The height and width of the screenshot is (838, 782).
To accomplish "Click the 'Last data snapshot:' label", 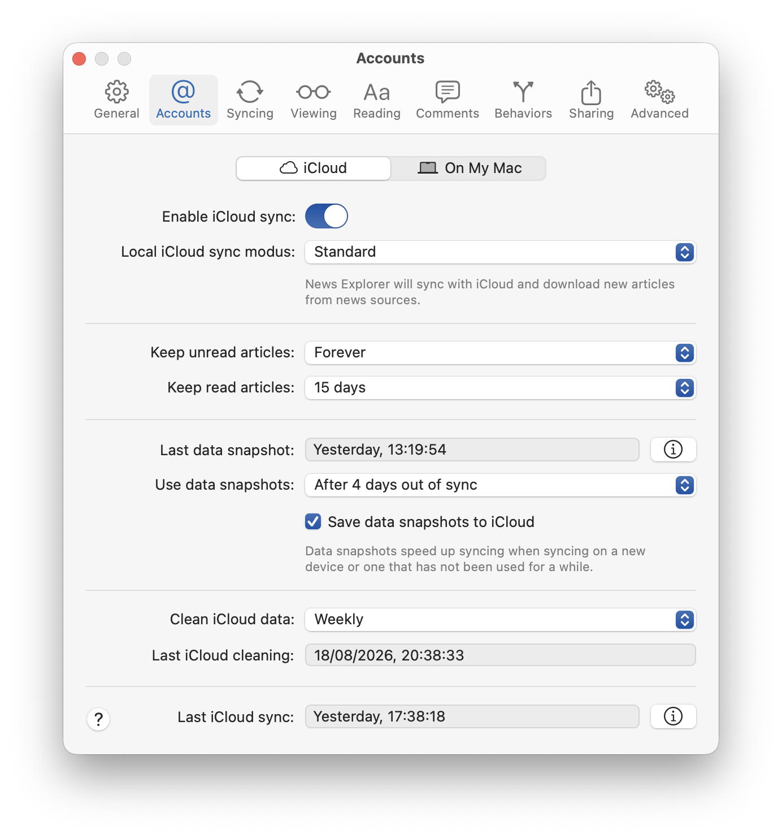I will (227, 450).
